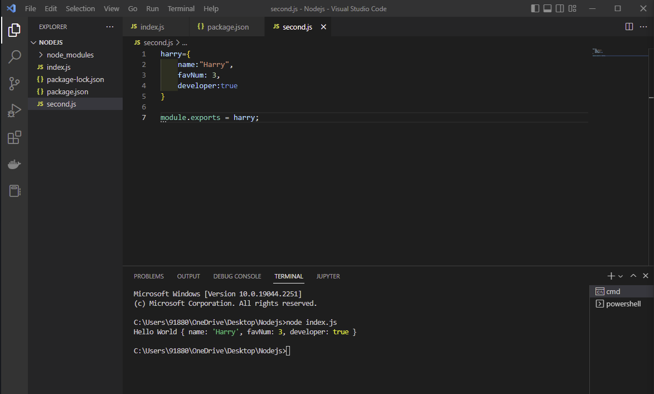
Task: Click the 'harry={' code on line 1
Action: point(176,54)
